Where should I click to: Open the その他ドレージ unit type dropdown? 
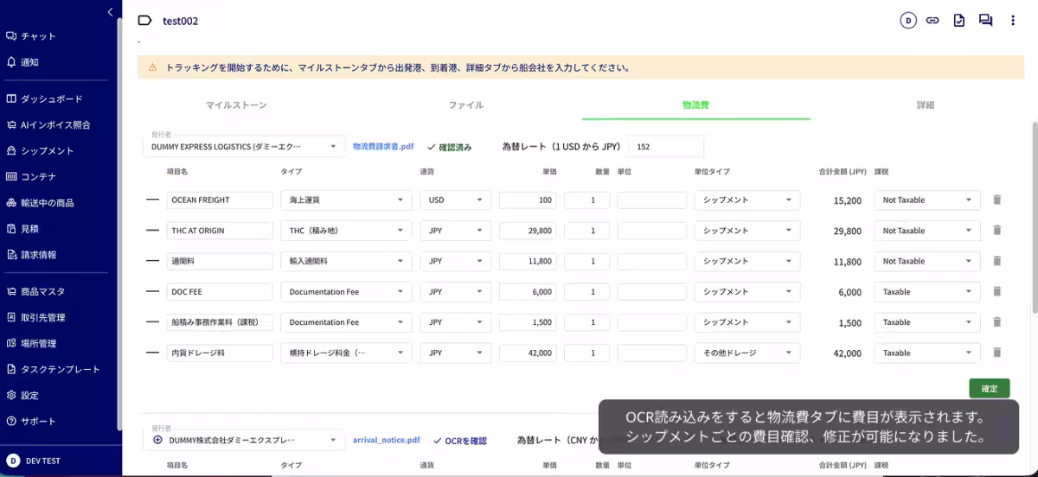(747, 353)
